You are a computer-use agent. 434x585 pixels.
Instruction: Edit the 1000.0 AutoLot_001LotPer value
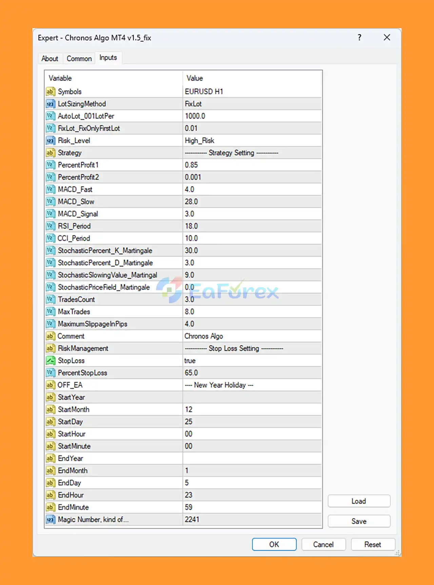tap(252, 116)
